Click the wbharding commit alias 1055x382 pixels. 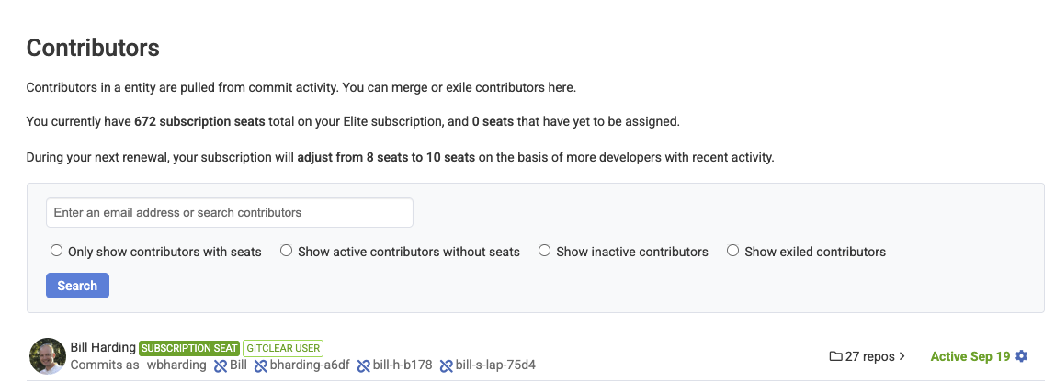176,365
